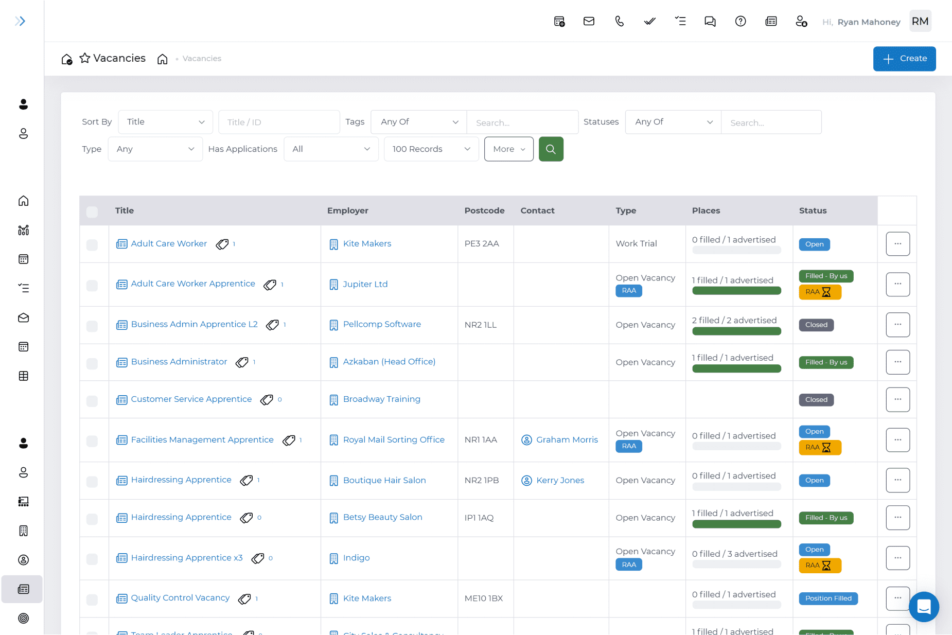Run search with green magnifier button
952x635 pixels.
point(551,149)
